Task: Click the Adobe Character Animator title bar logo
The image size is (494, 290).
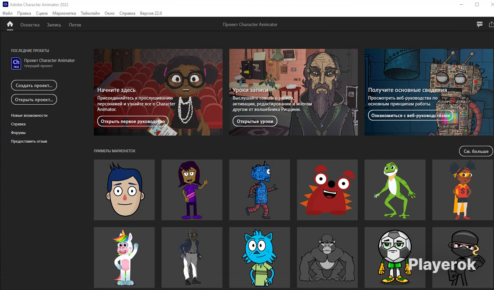Action: point(6,4)
